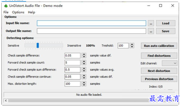Go to Next distortion
Viewport: 182px width, 107px height.
click(x=159, y=71)
